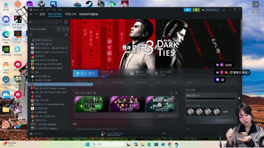The height and width of the screenshot is (148, 264).
Task: Open Big Picture mode monitor icon
Action: pyautogui.click(x=223, y=10)
